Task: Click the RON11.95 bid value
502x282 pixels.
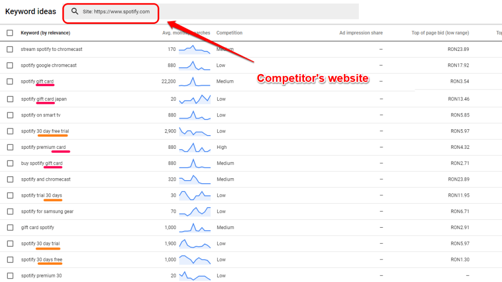Action: pyautogui.click(x=459, y=195)
